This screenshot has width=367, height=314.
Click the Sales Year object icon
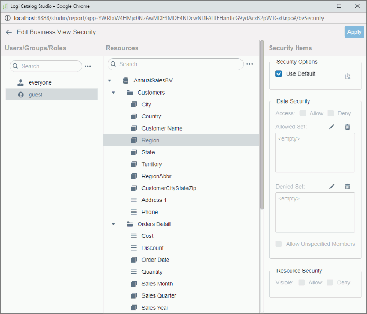click(x=133, y=308)
